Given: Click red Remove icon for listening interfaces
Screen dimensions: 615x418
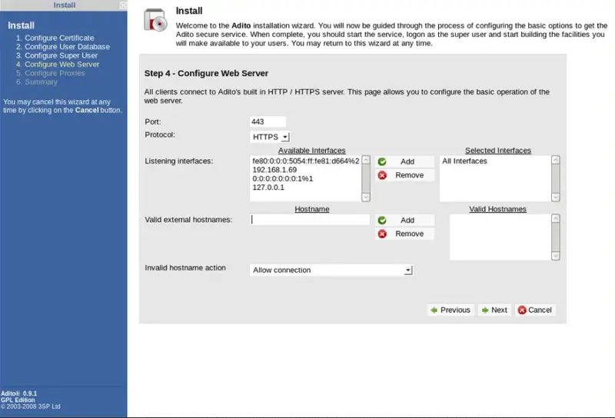Looking at the screenshot, I should coord(382,175).
